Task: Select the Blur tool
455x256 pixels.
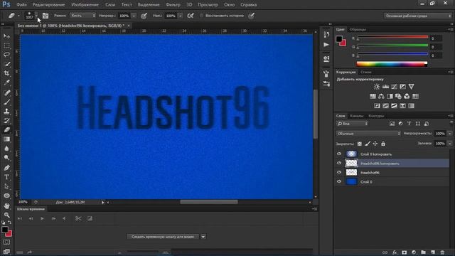Action: (6, 149)
